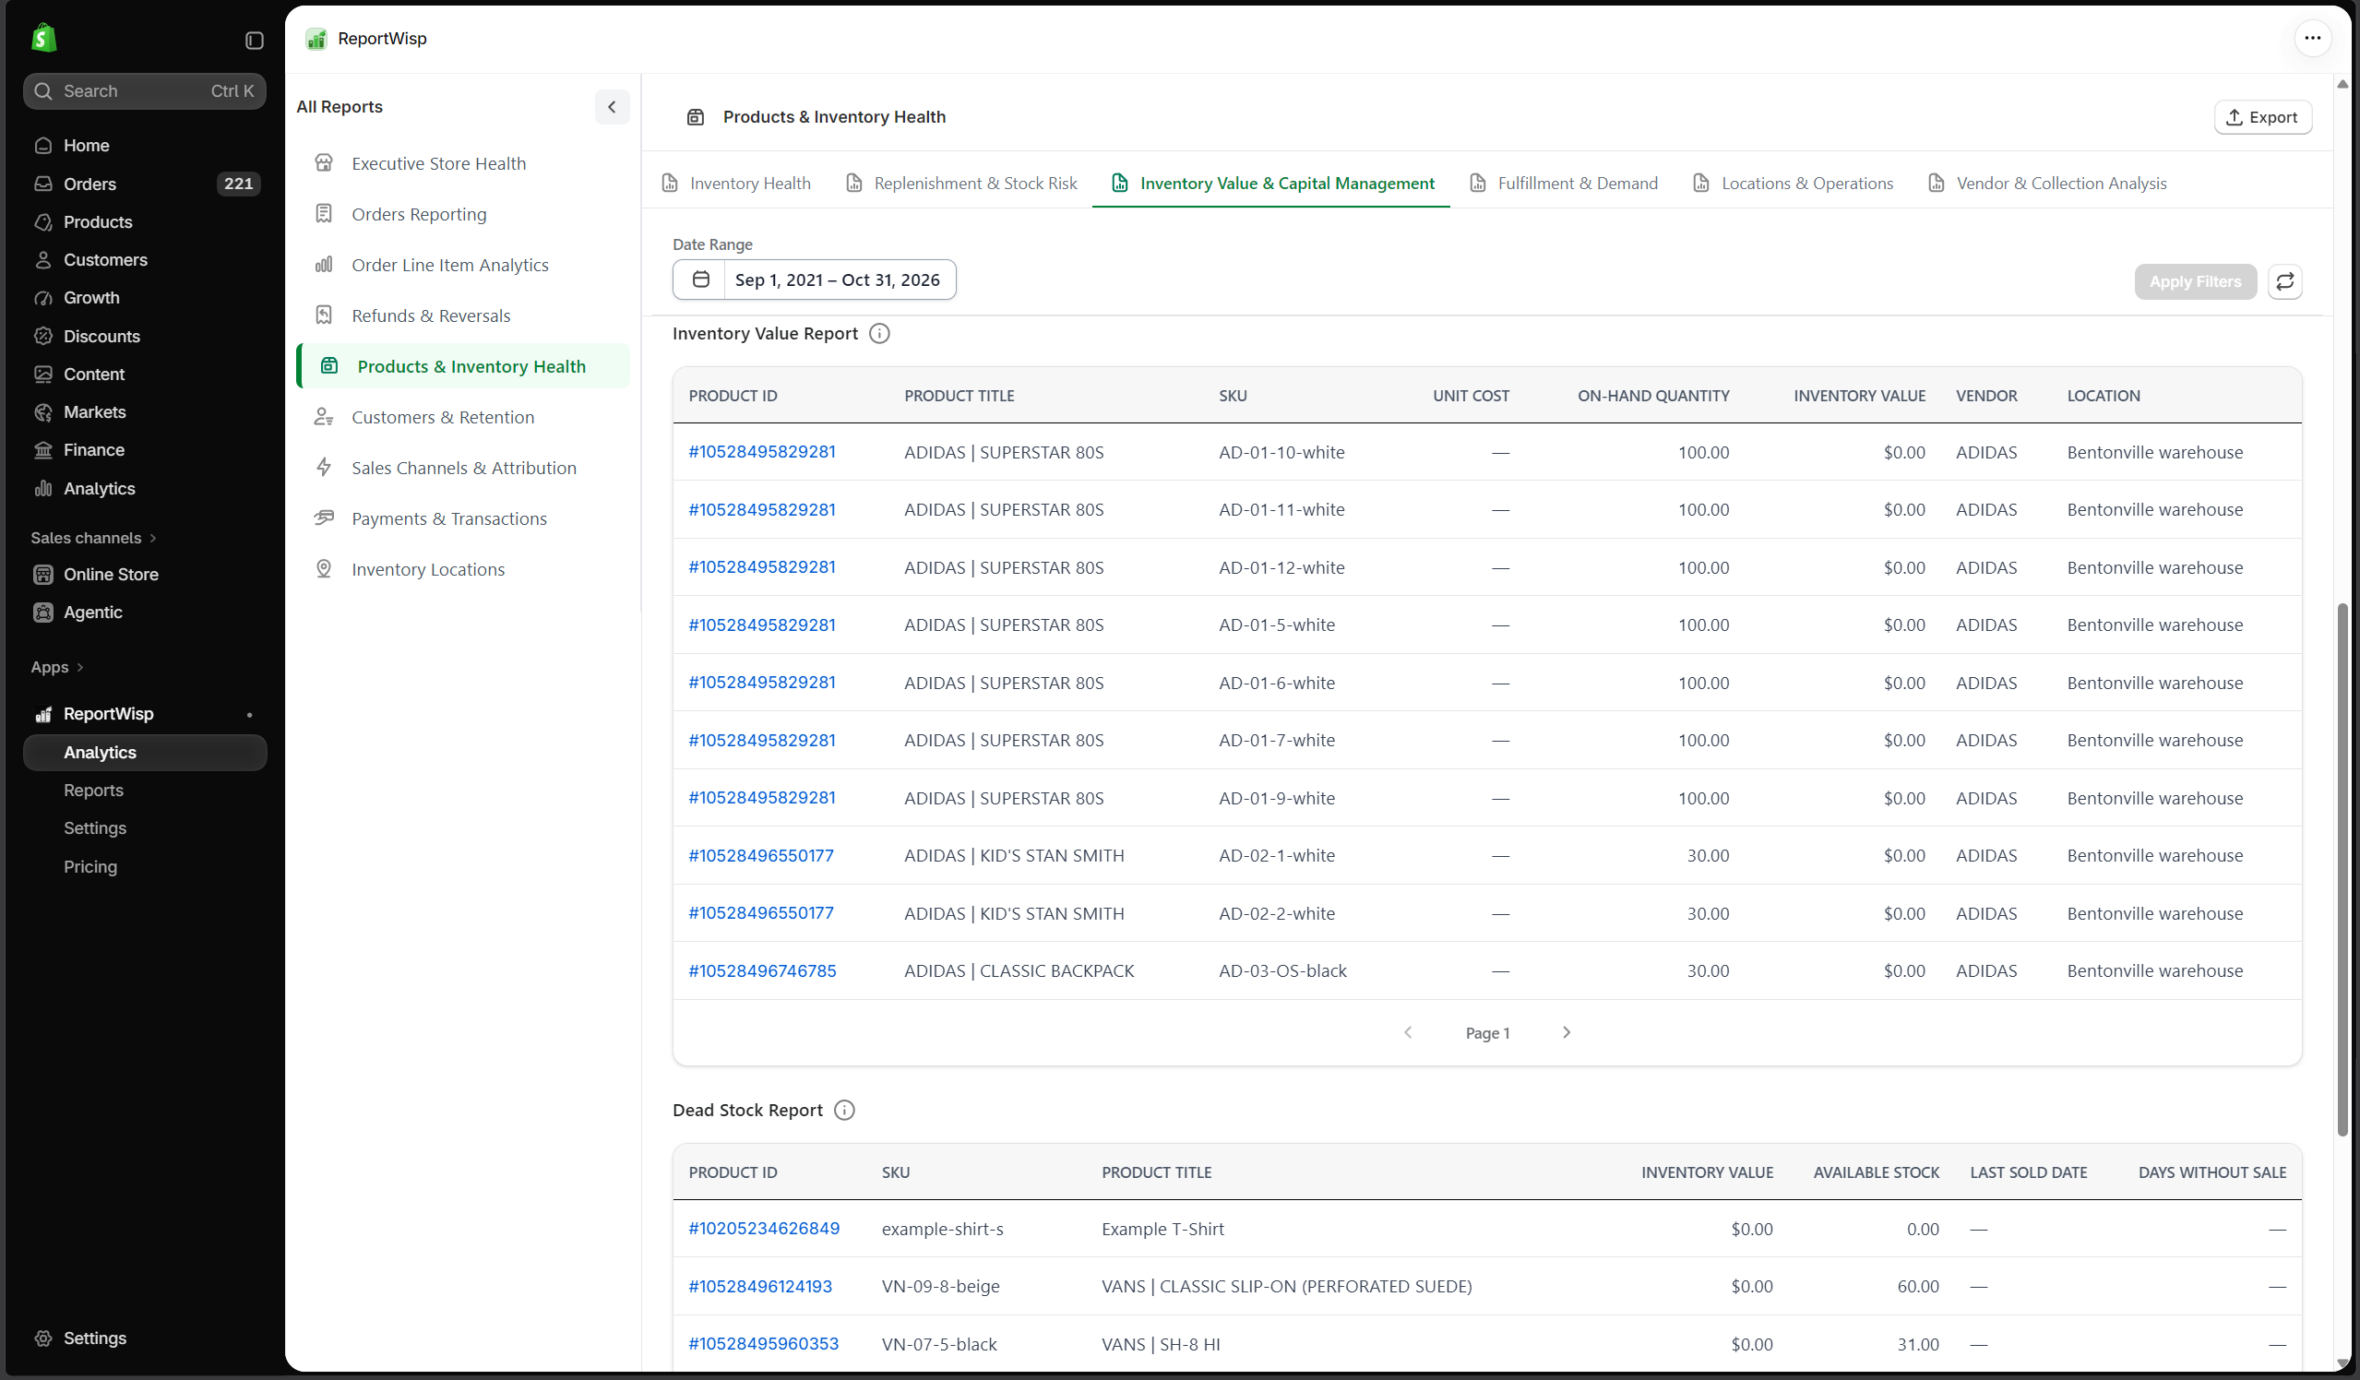
Task: Toggle the sidebar panel icon
Action: pos(254,41)
